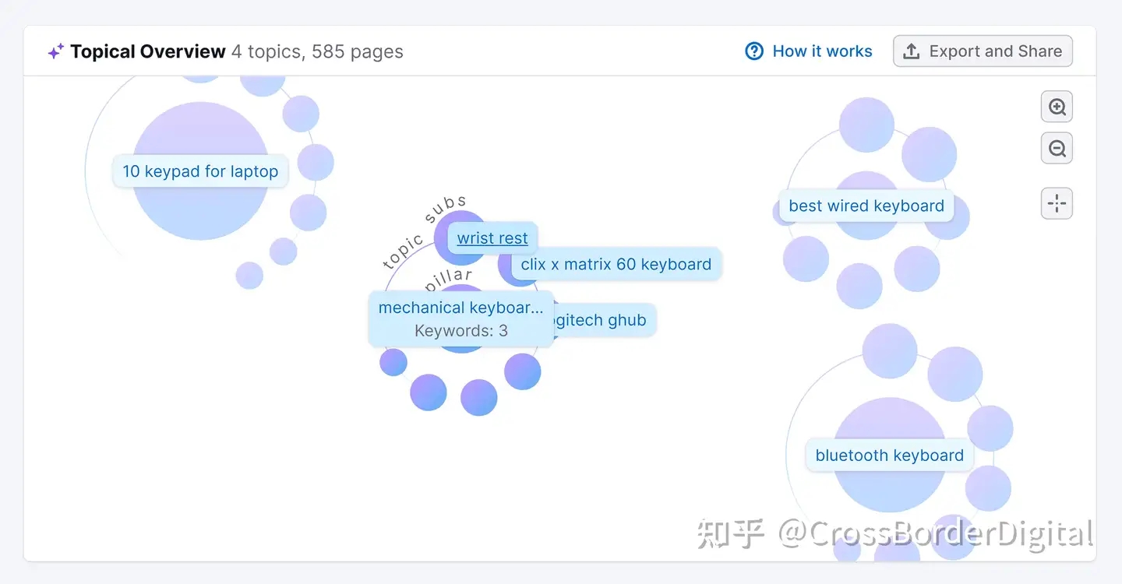Select the bluetooth keyboard topic label
This screenshot has height=584, width=1122.
(x=889, y=456)
